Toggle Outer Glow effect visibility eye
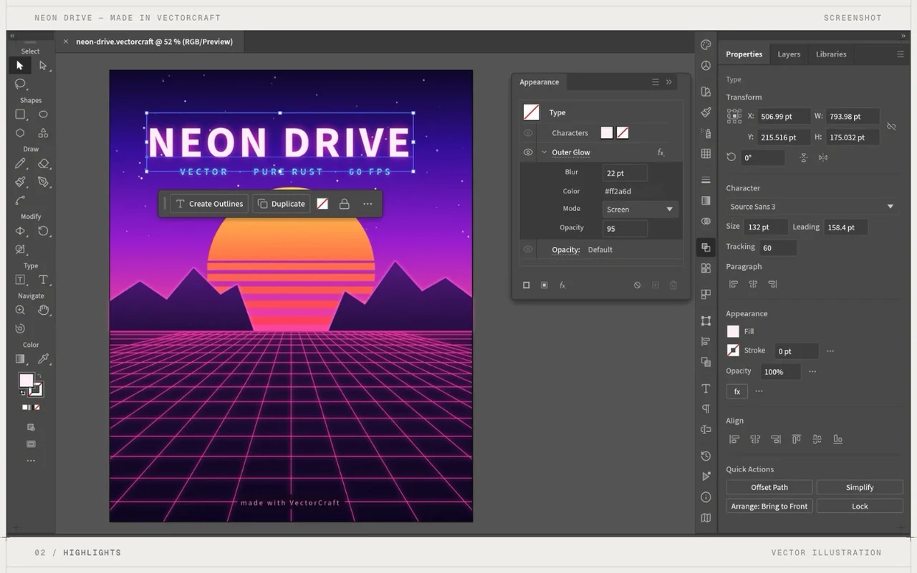 [x=528, y=152]
